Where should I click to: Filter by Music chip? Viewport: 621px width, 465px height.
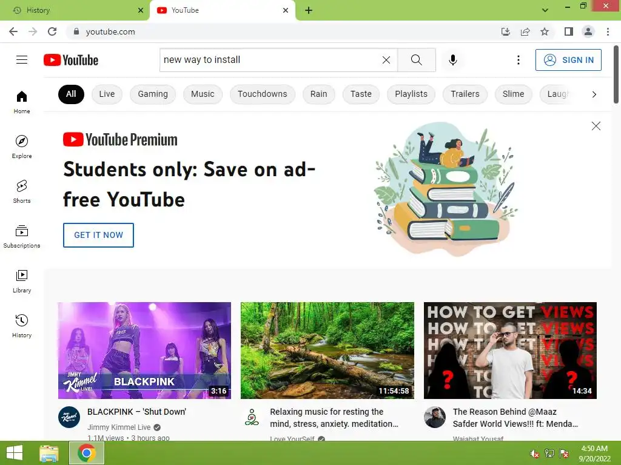(203, 94)
